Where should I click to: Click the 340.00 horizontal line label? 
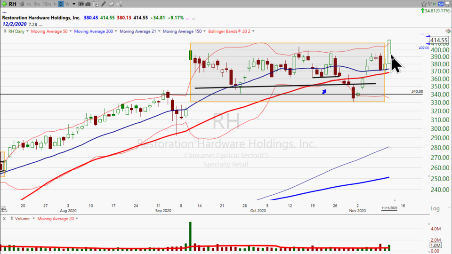417,91
